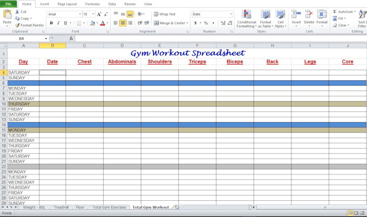
Task: Toggle Italic formatting
Action: pyautogui.click(x=58, y=23)
